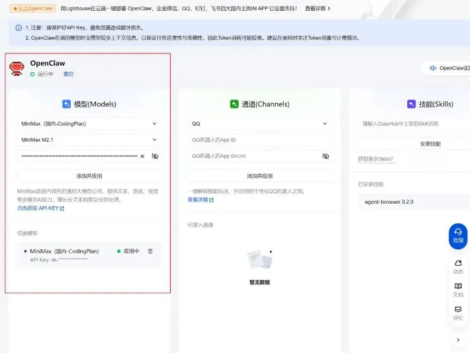The width and height of the screenshot is (470, 353).
Task: Click the 获取更多Skills? link
Action: (x=375, y=159)
